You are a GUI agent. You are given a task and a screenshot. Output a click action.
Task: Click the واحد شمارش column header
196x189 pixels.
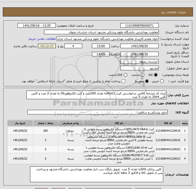tap(71, 123)
